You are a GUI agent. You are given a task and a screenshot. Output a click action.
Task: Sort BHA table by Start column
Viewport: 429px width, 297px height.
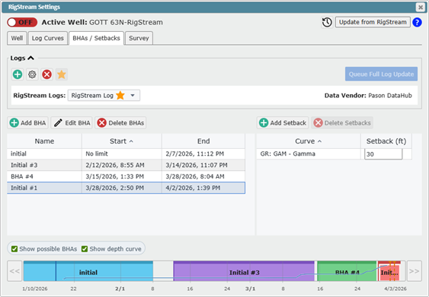(121, 141)
